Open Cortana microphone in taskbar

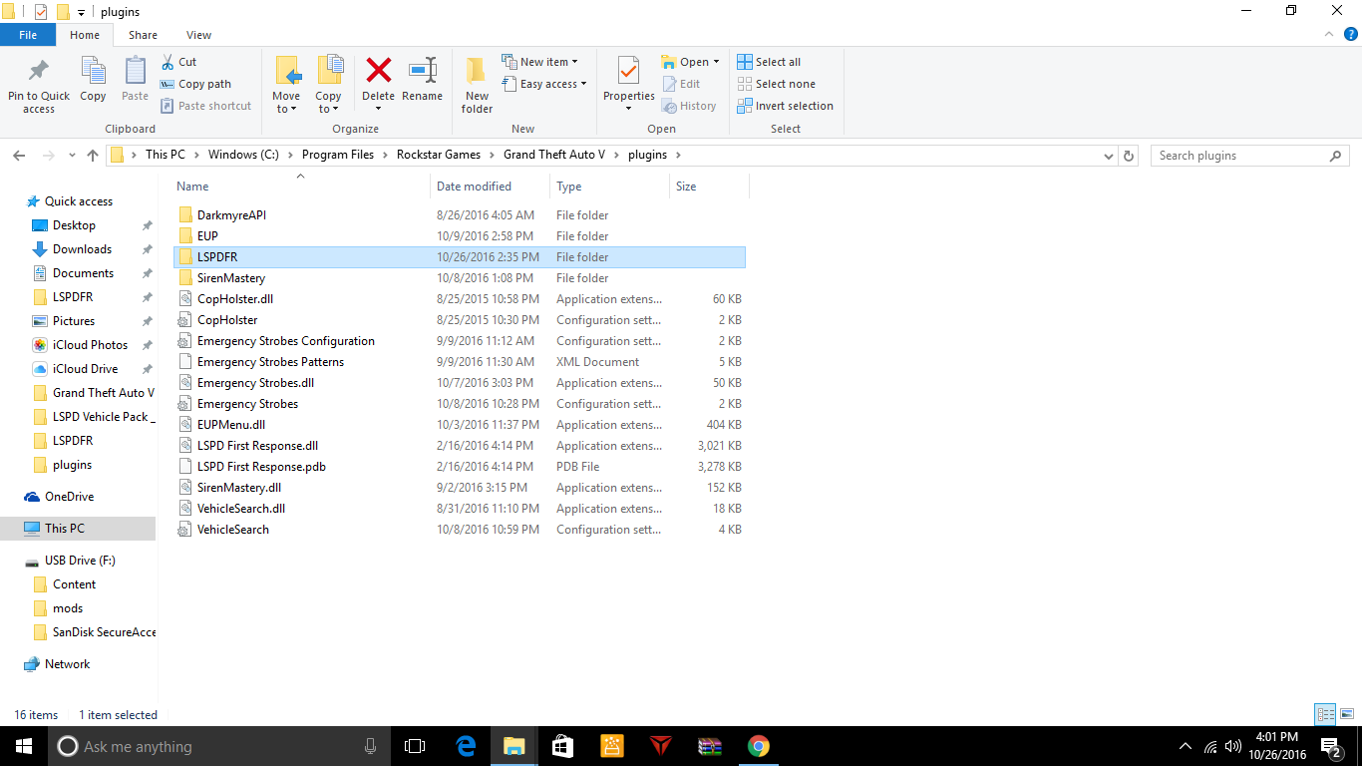tap(371, 746)
